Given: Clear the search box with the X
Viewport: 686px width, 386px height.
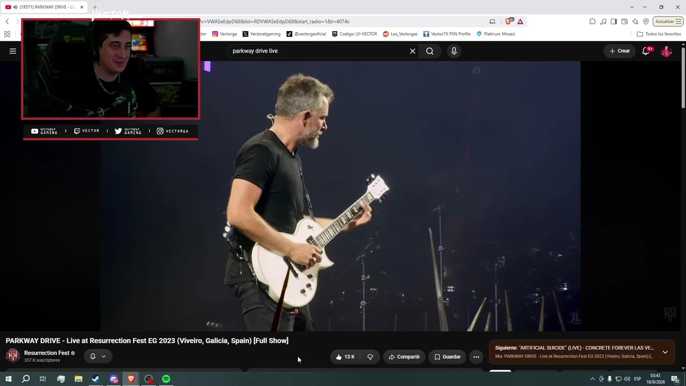Looking at the screenshot, I should (x=413, y=51).
